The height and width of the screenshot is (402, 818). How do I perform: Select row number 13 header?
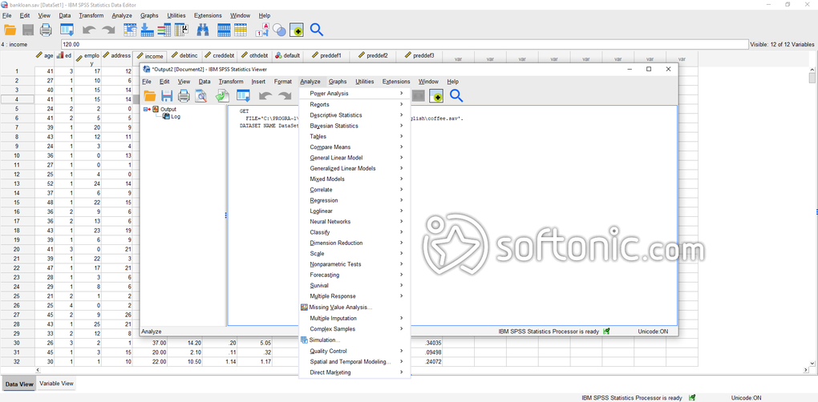point(17,184)
